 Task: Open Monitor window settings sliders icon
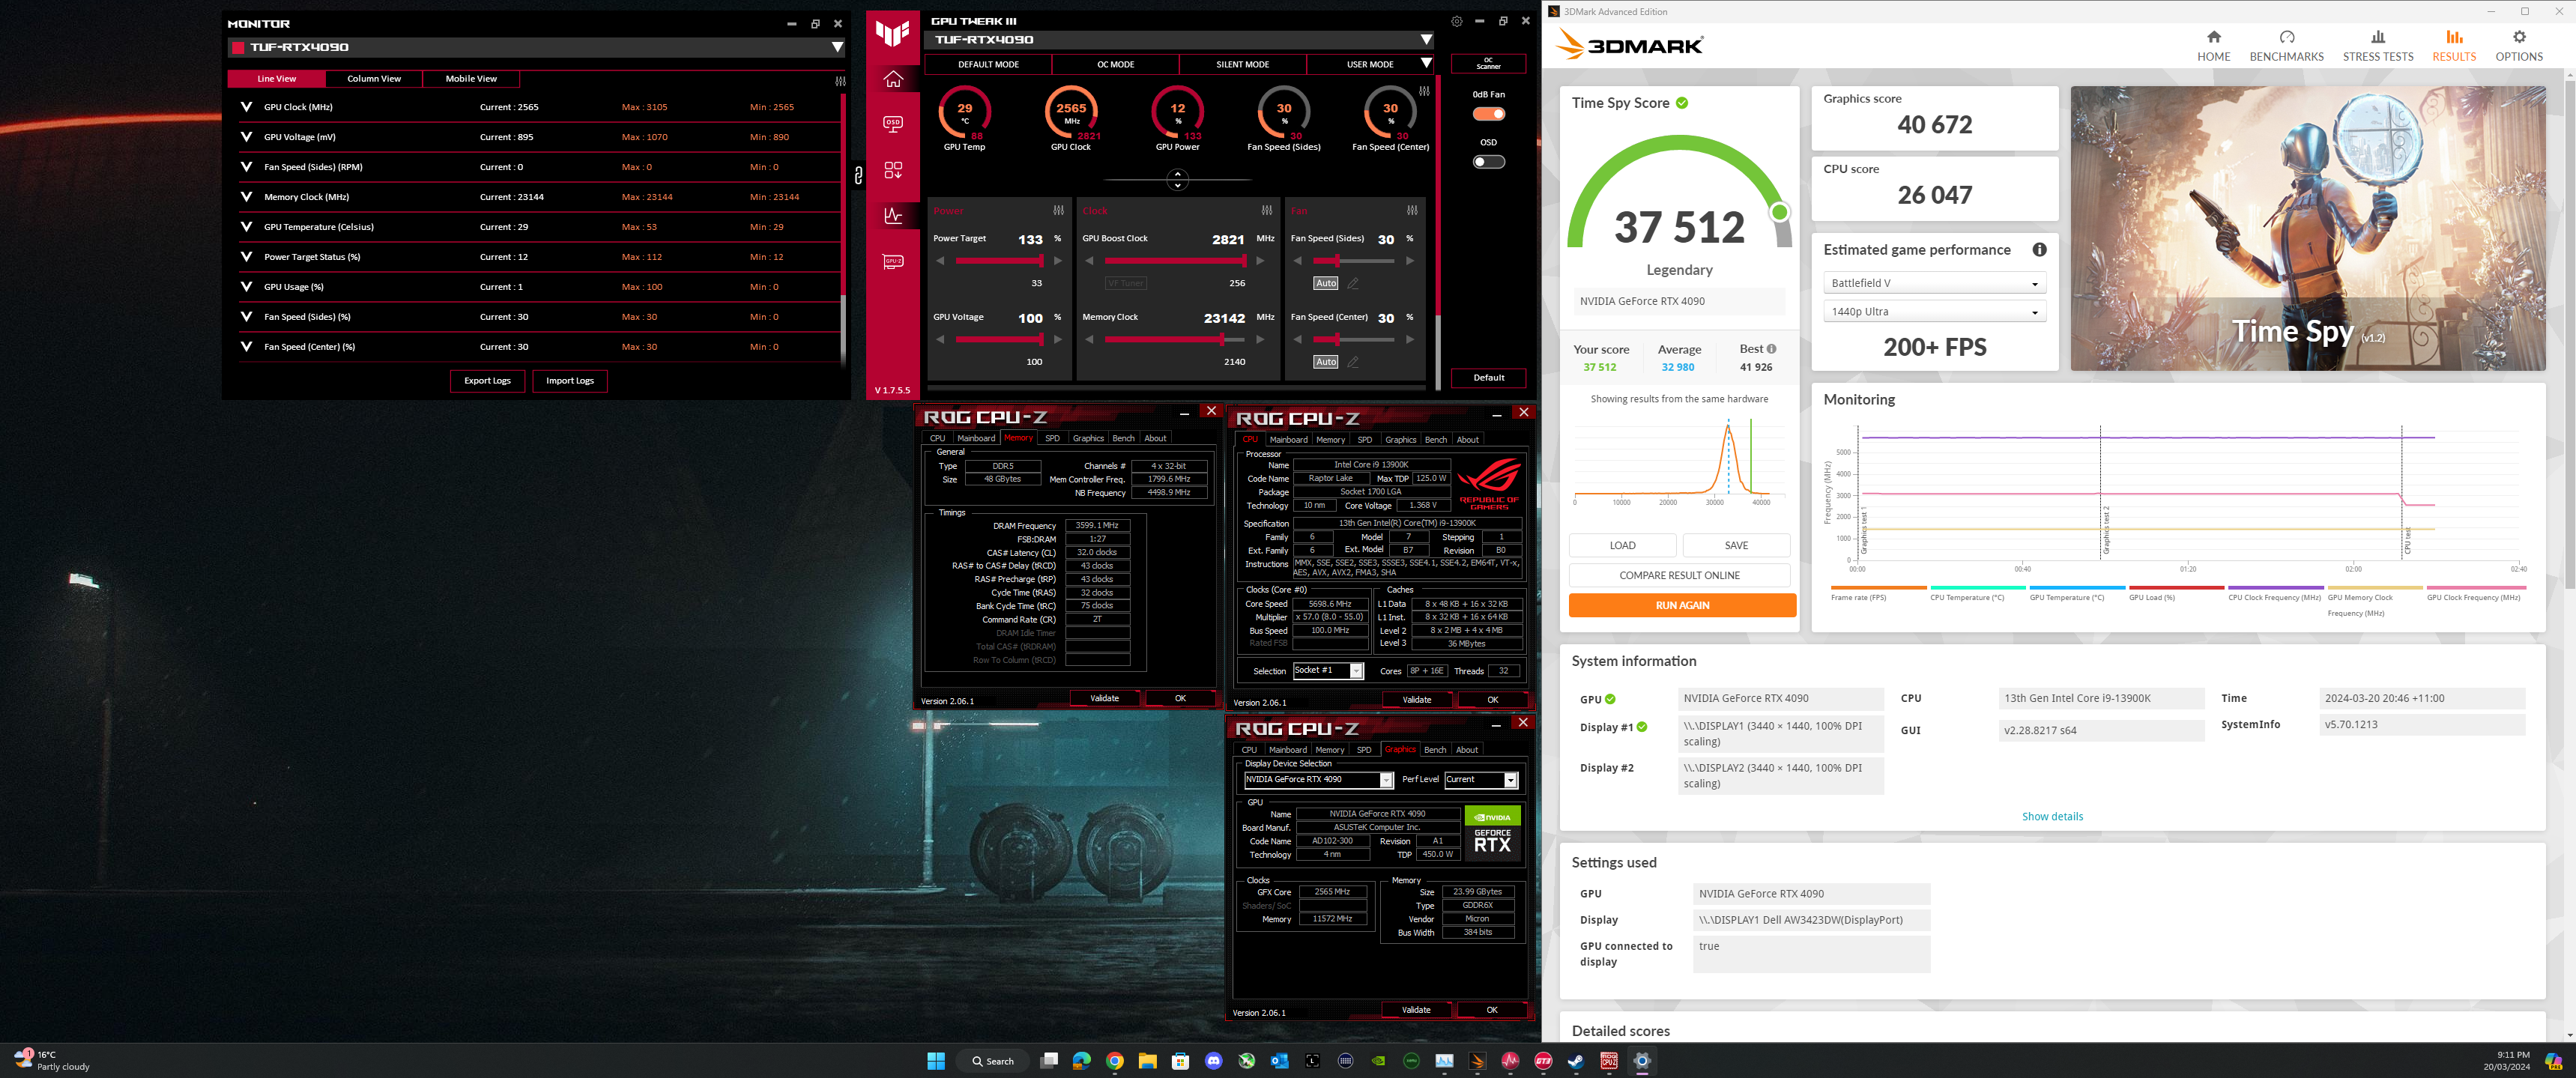point(840,81)
